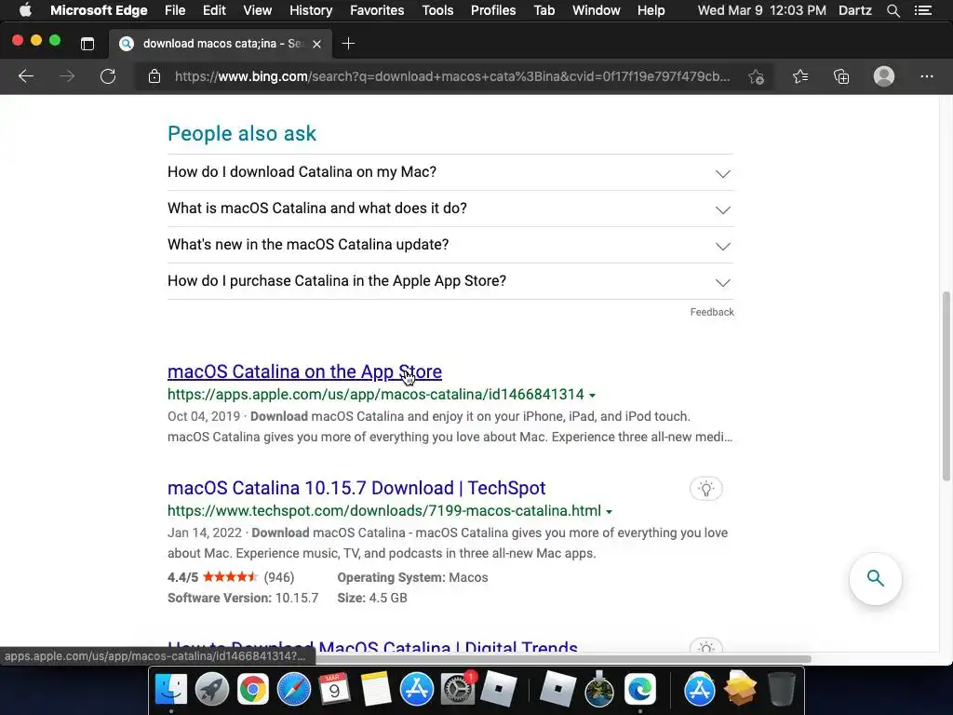Open the Favorites list icon
The image size is (953, 715).
[x=800, y=76]
